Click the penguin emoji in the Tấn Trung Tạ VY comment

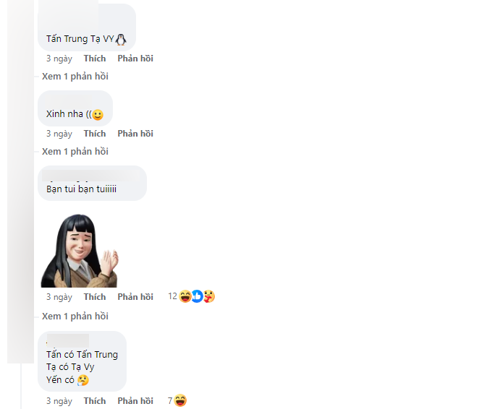pos(121,39)
